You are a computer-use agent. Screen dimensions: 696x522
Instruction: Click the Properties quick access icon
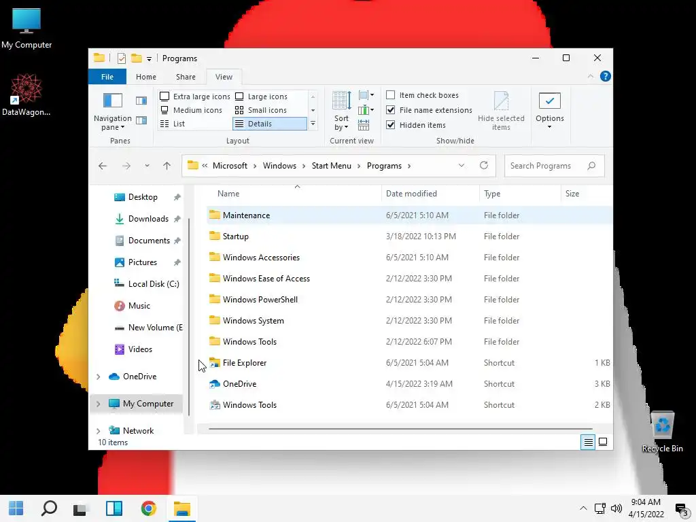point(121,58)
